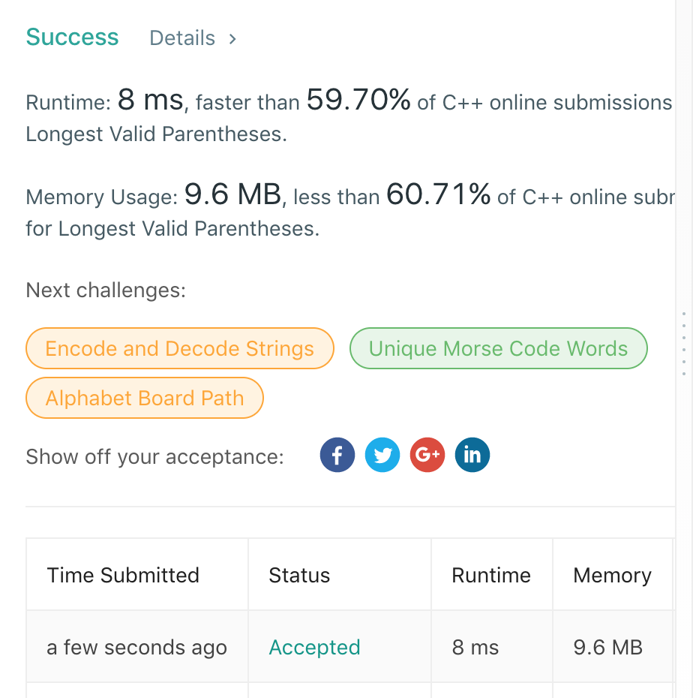Click the 59.70% runtime percentile figure
This screenshot has width=693, height=698.
coord(358,101)
